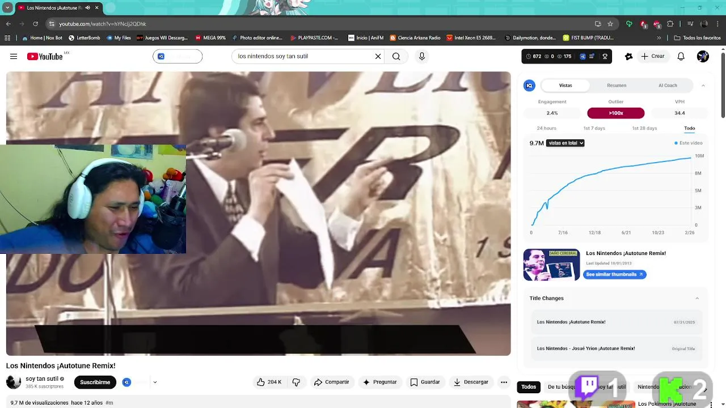Image resolution: width=726 pixels, height=408 pixels.
Task: Open the vistas en total dropdown
Action: click(565, 143)
